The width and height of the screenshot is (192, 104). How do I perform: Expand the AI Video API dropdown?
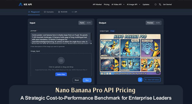point(118,4)
